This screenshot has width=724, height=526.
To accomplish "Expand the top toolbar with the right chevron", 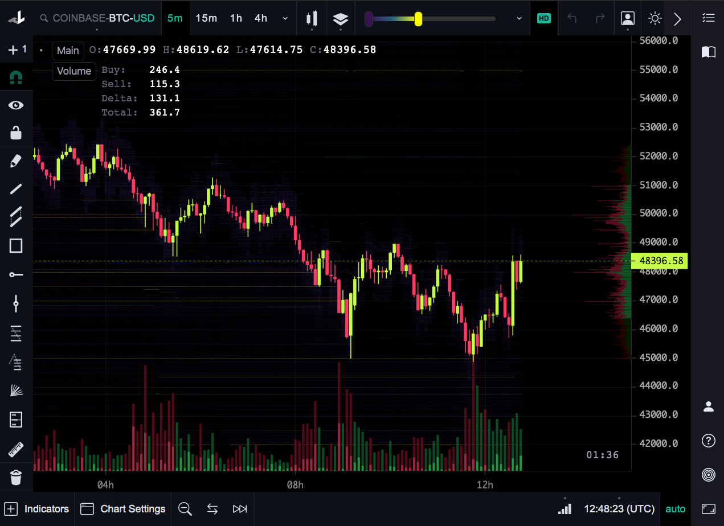I will (x=677, y=19).
